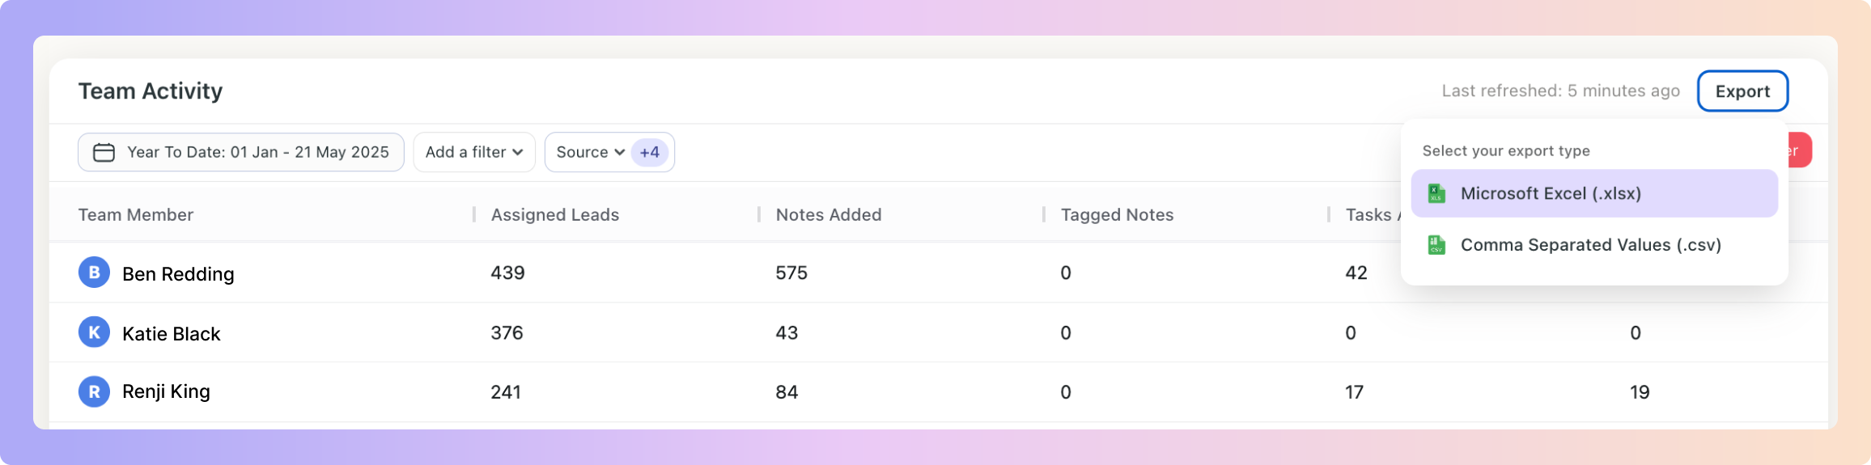
Task: Choose Comma Separated Values (.csv) option
Action: 1594,244
